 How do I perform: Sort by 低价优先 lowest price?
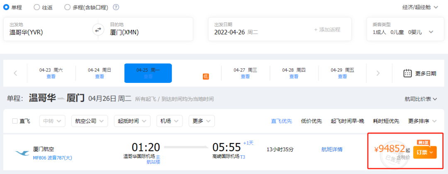pos(311,121)
